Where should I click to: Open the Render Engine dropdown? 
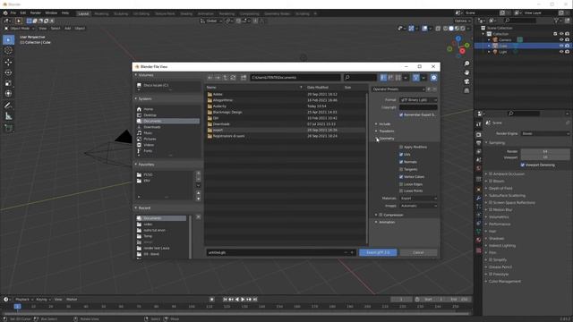pos(545,133)
